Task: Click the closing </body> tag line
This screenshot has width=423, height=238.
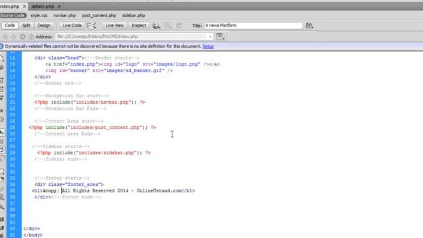Action: tap(32, 235)
